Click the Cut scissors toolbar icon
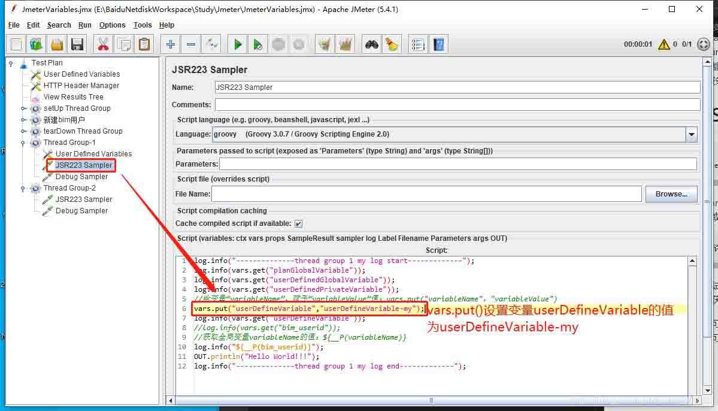The width and height of the screenshot is (718, 411). 103,44
